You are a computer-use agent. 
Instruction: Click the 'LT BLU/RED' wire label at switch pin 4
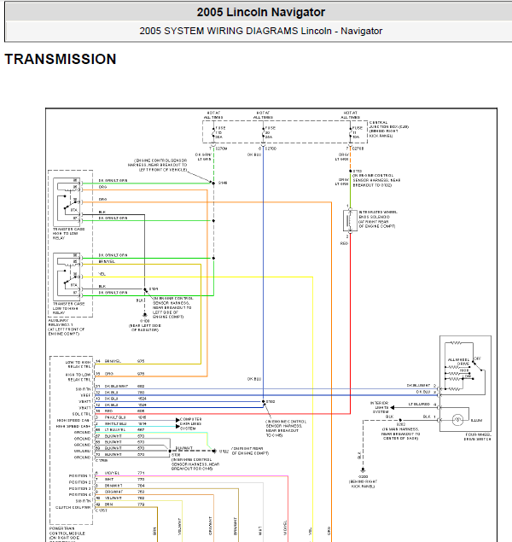click(x=419, y=404)
